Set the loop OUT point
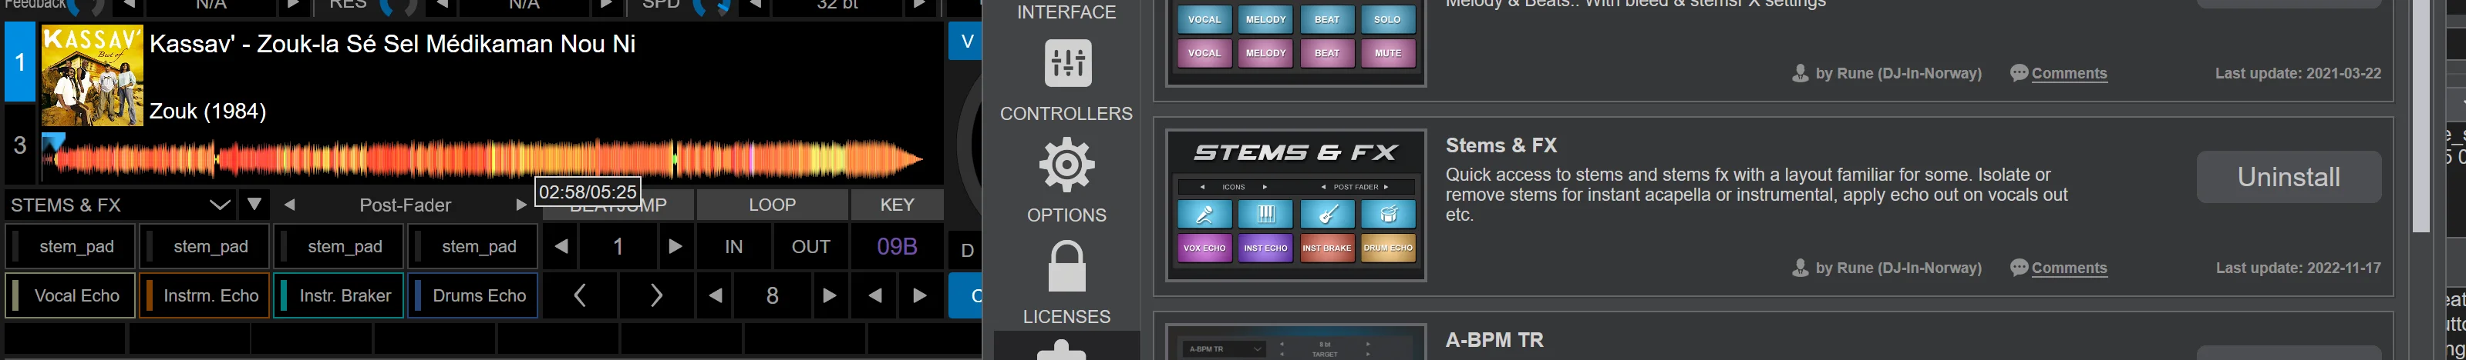Screen dimensions: 2466x360 pyautogui.click(x=810, y=246)
